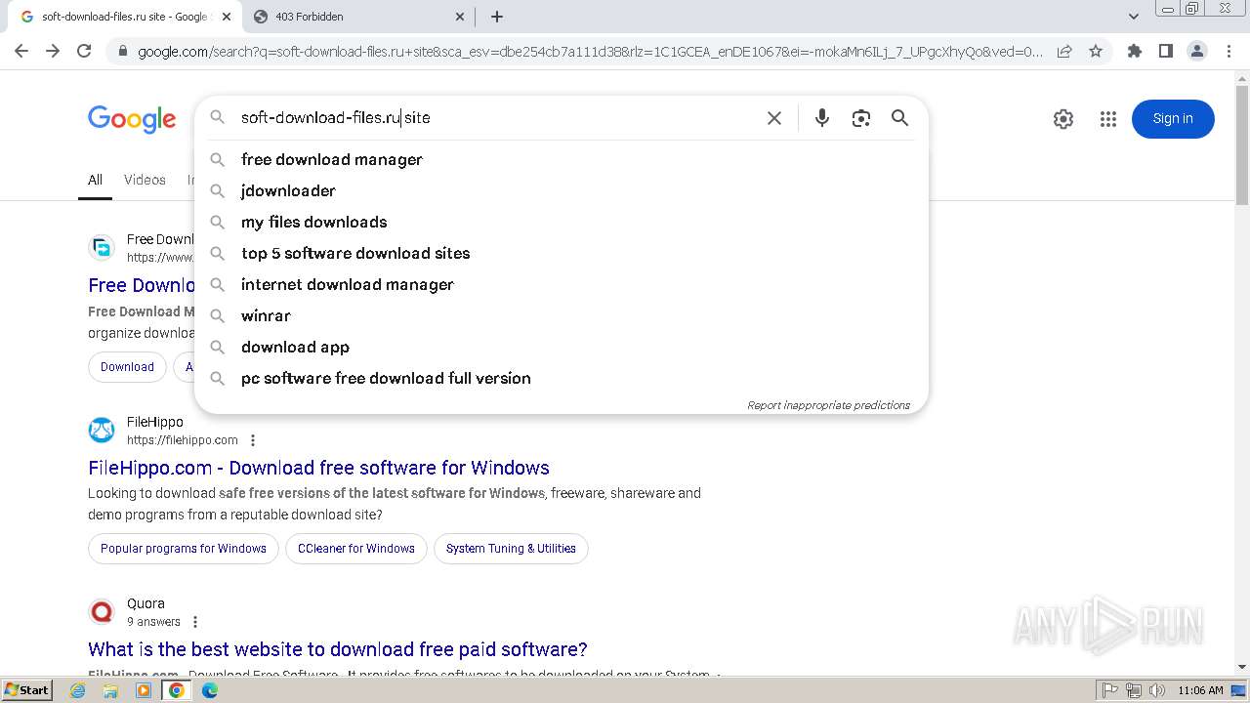Bookmark this page with the star icon

[1096, 52]
